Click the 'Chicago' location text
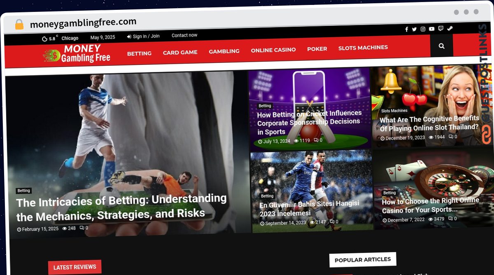 tap(70, 38)
